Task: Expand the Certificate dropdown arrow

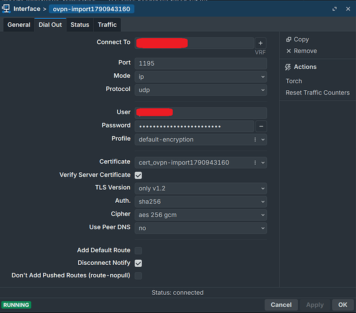Action: coord(263,163)
